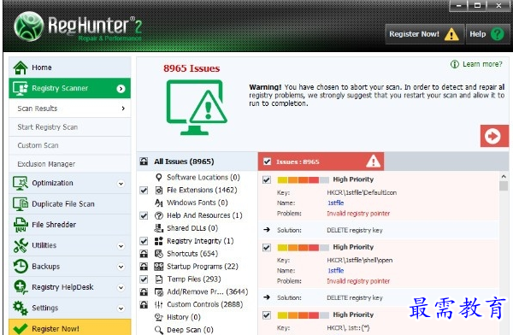Uncheck the Registry Integrity (1) checkbox

[x=144, y=241]
